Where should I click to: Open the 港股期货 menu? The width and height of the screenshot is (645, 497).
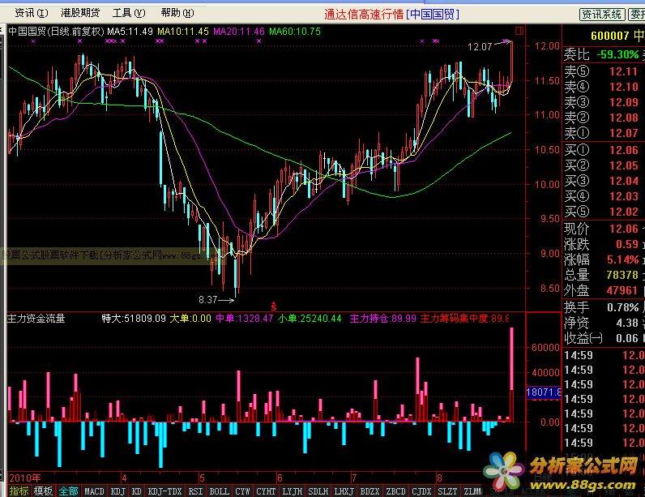80,13
